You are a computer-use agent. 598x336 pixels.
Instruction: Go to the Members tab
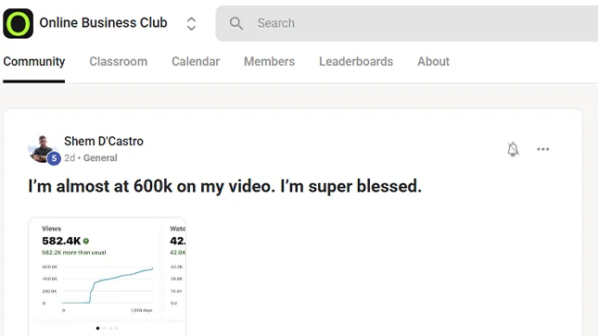[269, 61]
